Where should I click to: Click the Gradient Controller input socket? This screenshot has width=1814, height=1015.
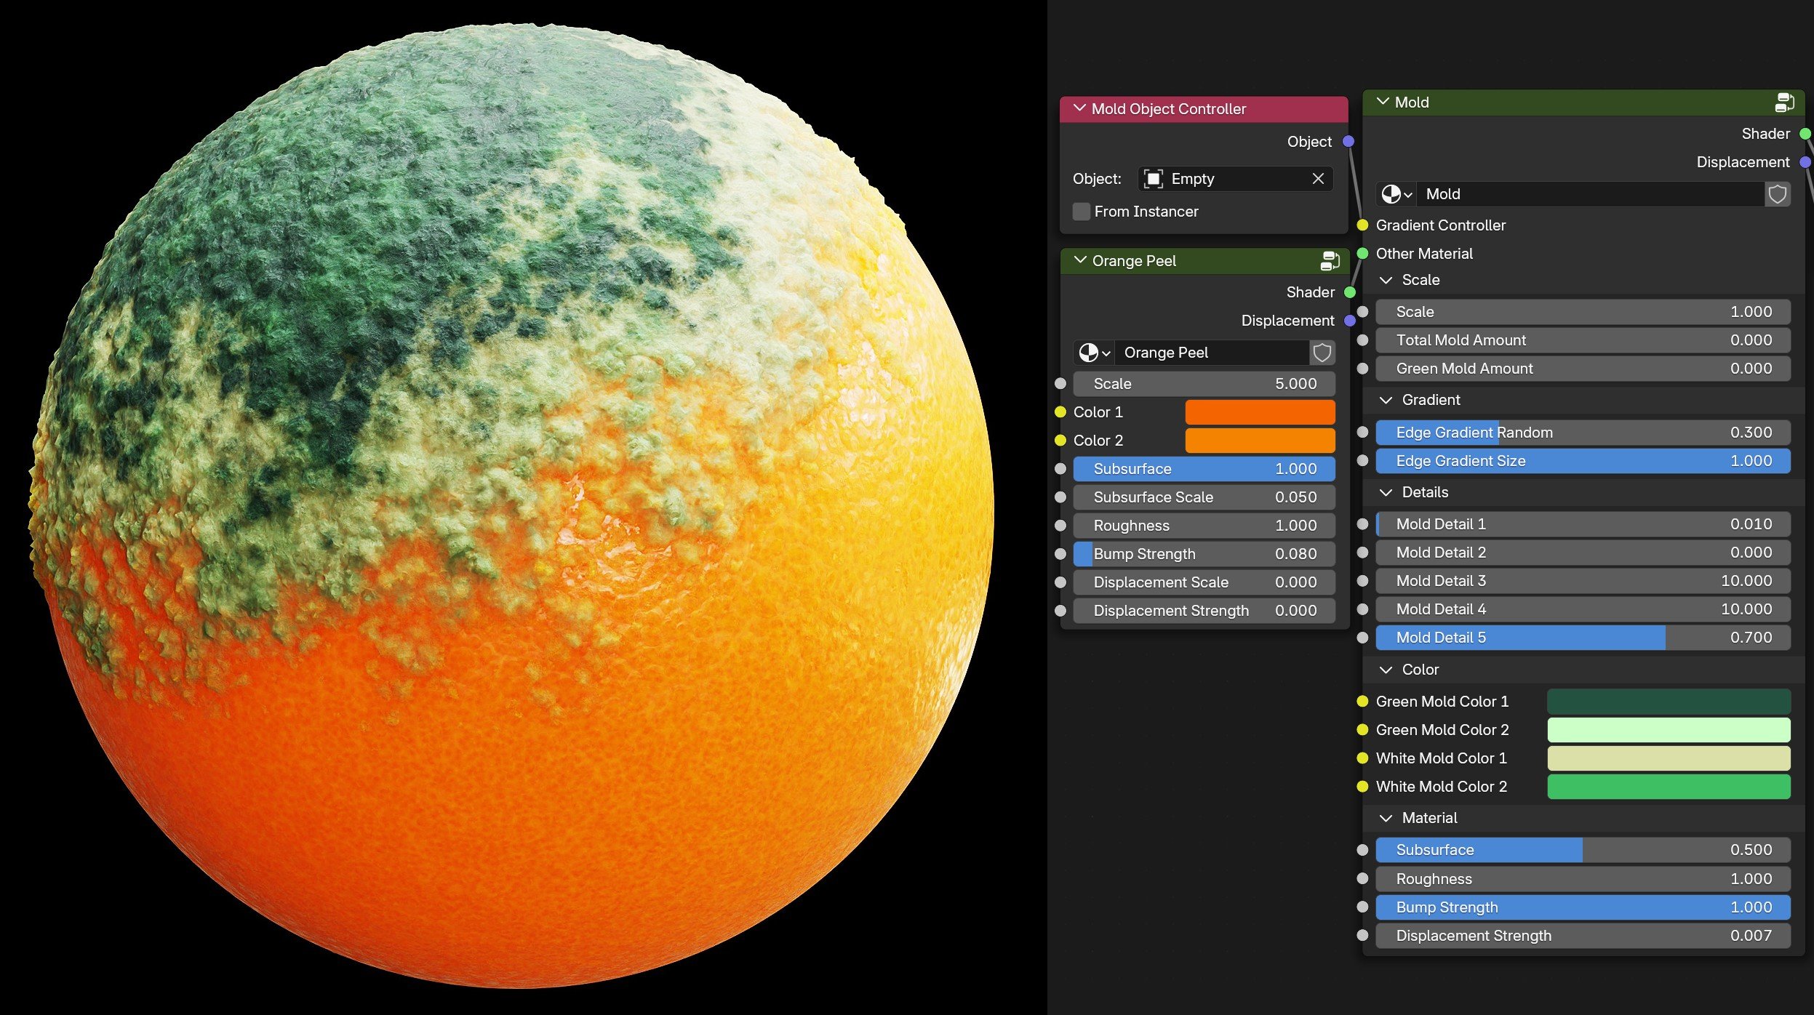1362,225
